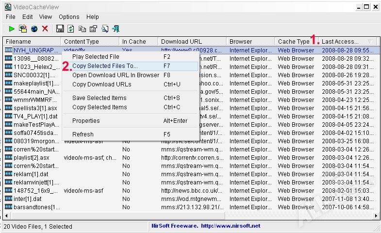Image resolution: width=381 pixels, height=233 pixels.
Task: Click the floppy disk Save toolbar icon
Action: pos(60,29)
